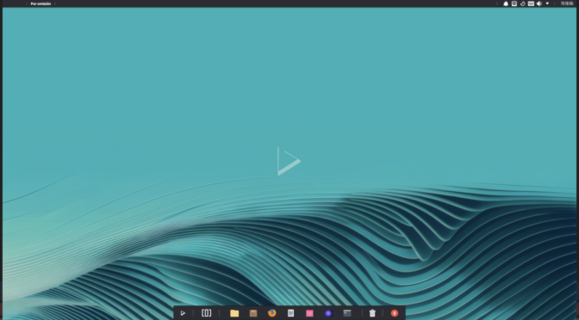Open the pink square app in dock

coord(310,313)
